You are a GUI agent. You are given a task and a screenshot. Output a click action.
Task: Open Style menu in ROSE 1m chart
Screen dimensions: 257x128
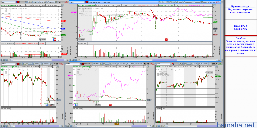tap(179, 2)
